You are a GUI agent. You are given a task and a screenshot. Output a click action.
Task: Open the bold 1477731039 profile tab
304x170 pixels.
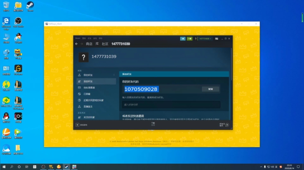pos(121,44)
